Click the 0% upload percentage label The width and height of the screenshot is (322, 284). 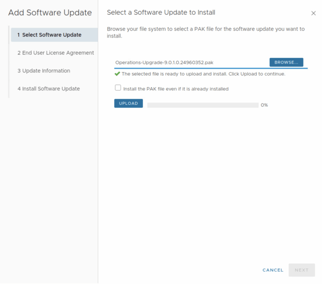point(264,105)
